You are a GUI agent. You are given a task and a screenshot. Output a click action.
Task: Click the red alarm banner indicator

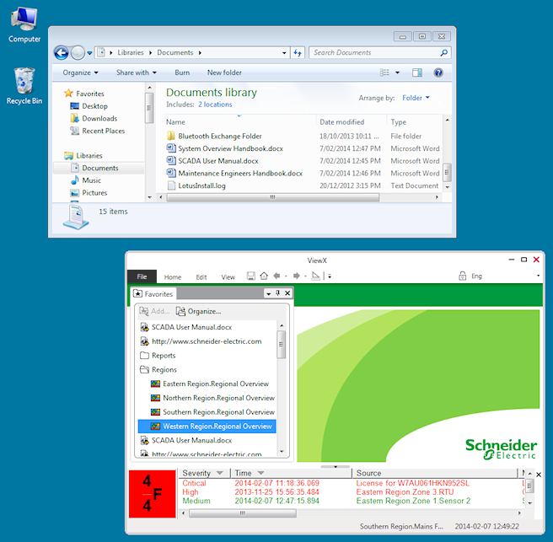(152, 494)
